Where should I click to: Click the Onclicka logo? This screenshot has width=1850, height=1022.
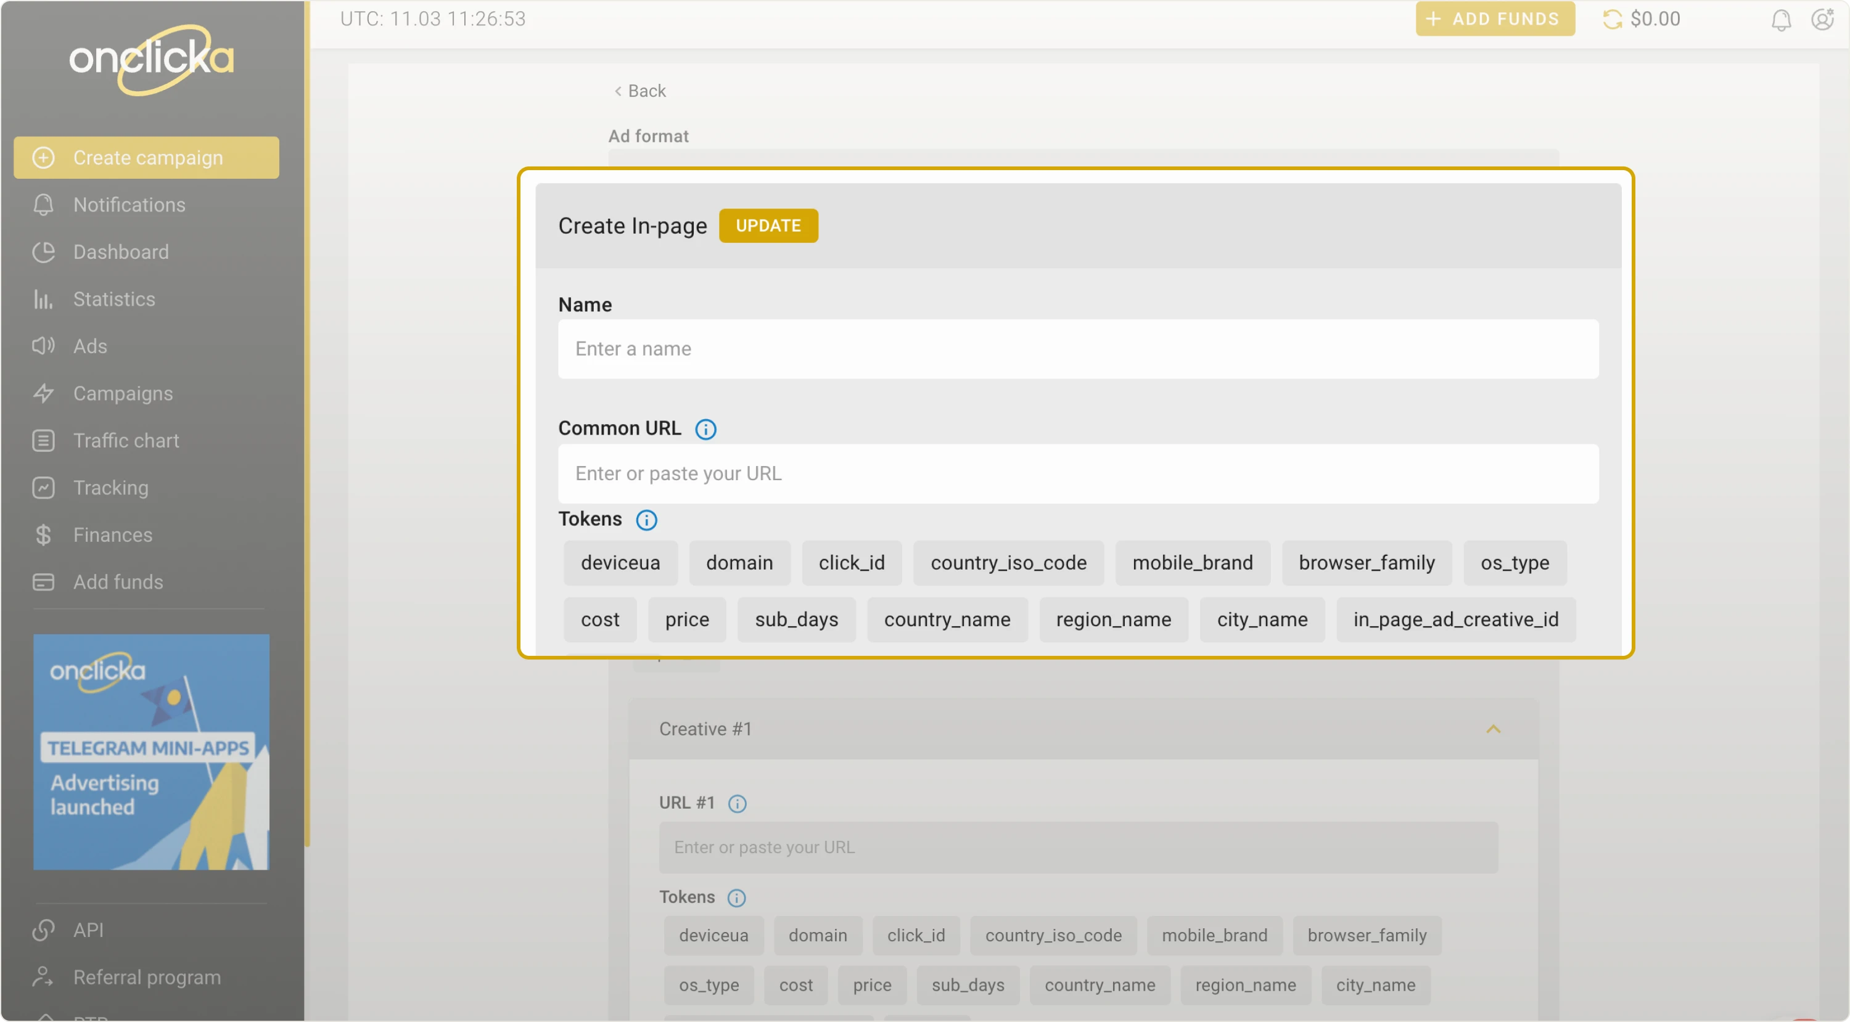(151, 60)
